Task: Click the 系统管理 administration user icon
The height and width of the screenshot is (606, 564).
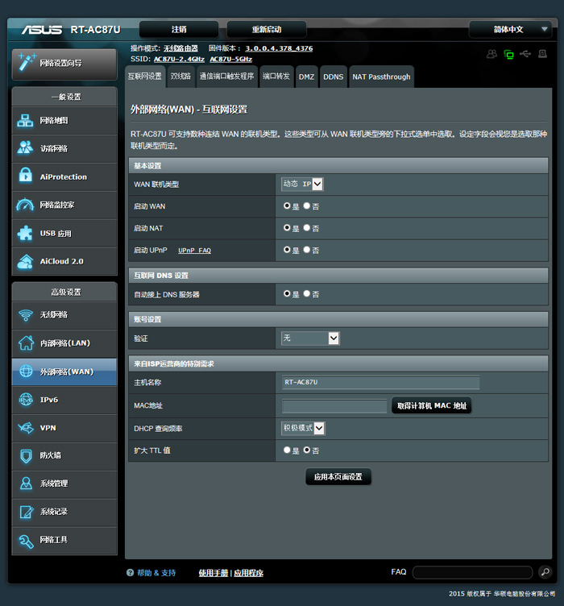Action: click(26, 484)
